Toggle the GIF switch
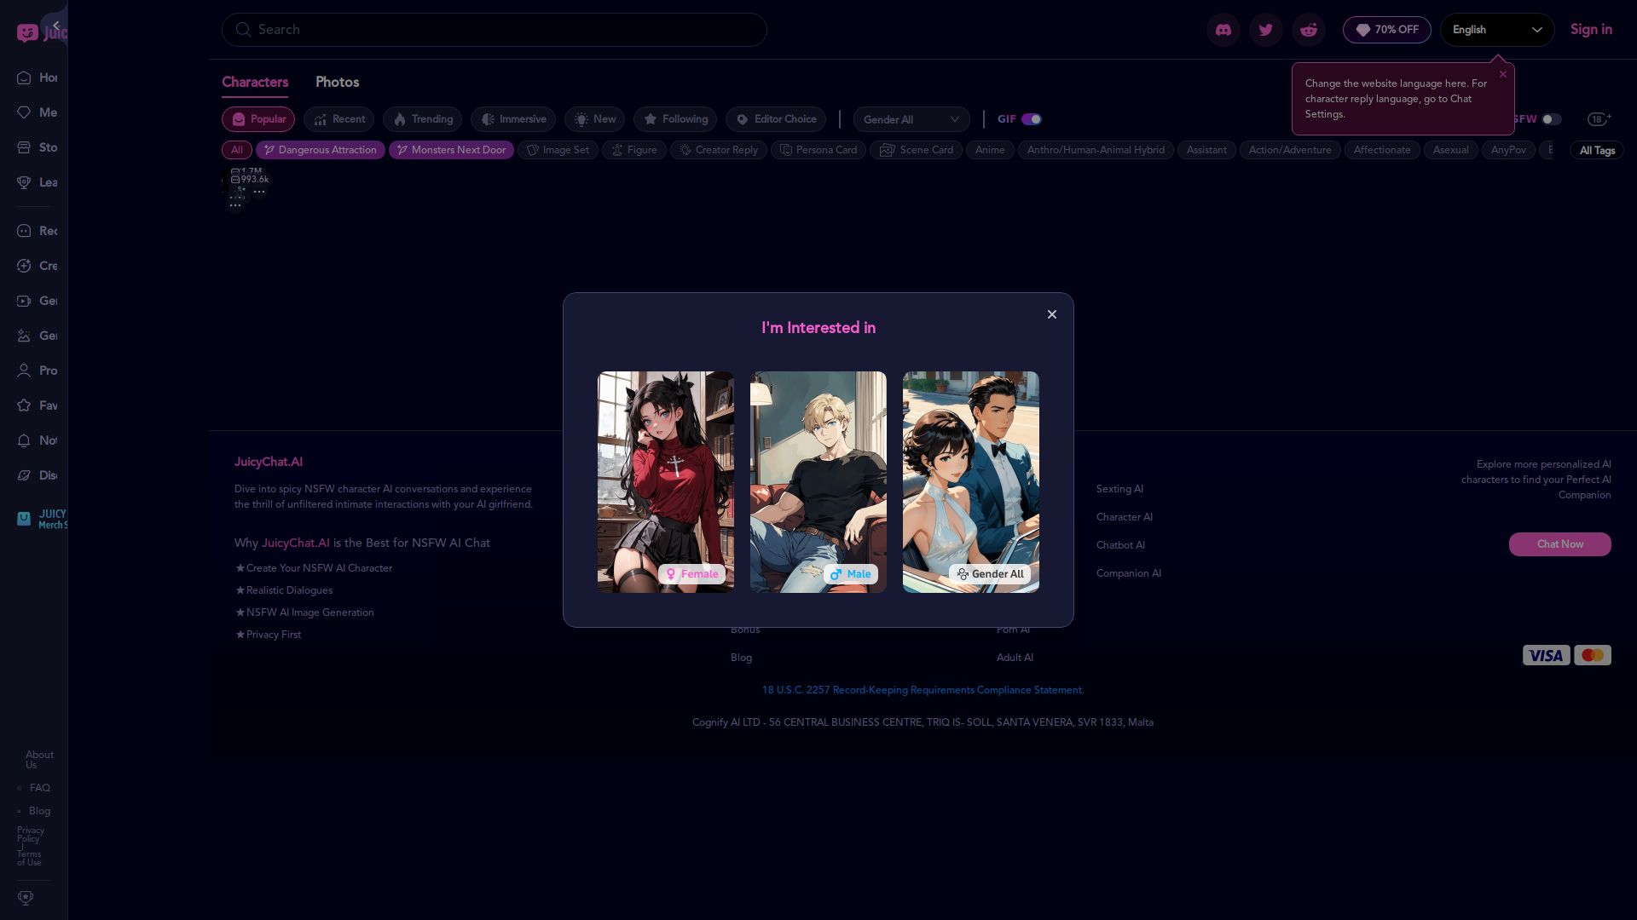1637x920 pixels. pyautogui.click(x=1032, y=119)
